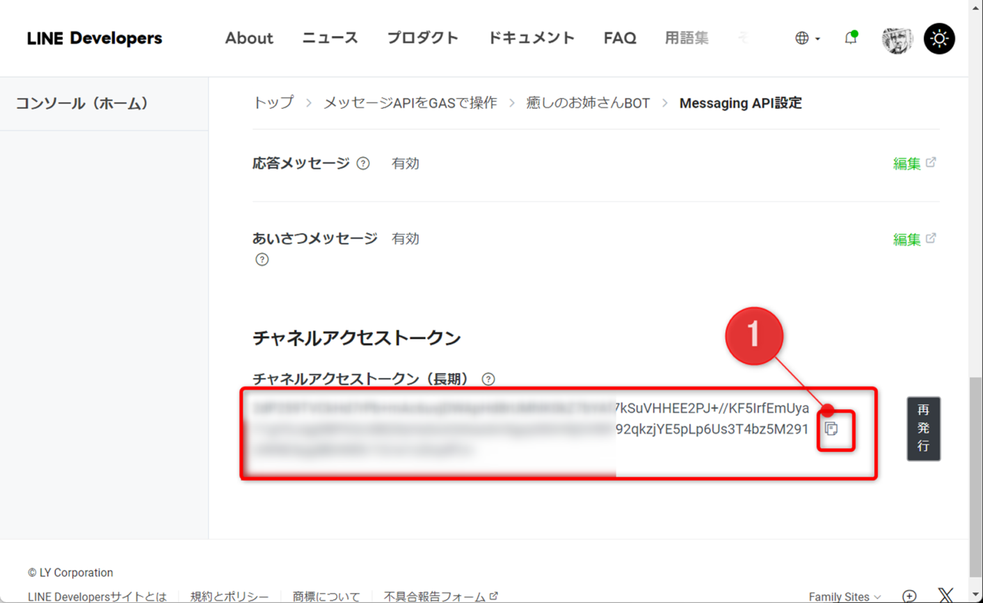
Task: Toggle site theme via the dark circle button
Action: click(939, 38)
